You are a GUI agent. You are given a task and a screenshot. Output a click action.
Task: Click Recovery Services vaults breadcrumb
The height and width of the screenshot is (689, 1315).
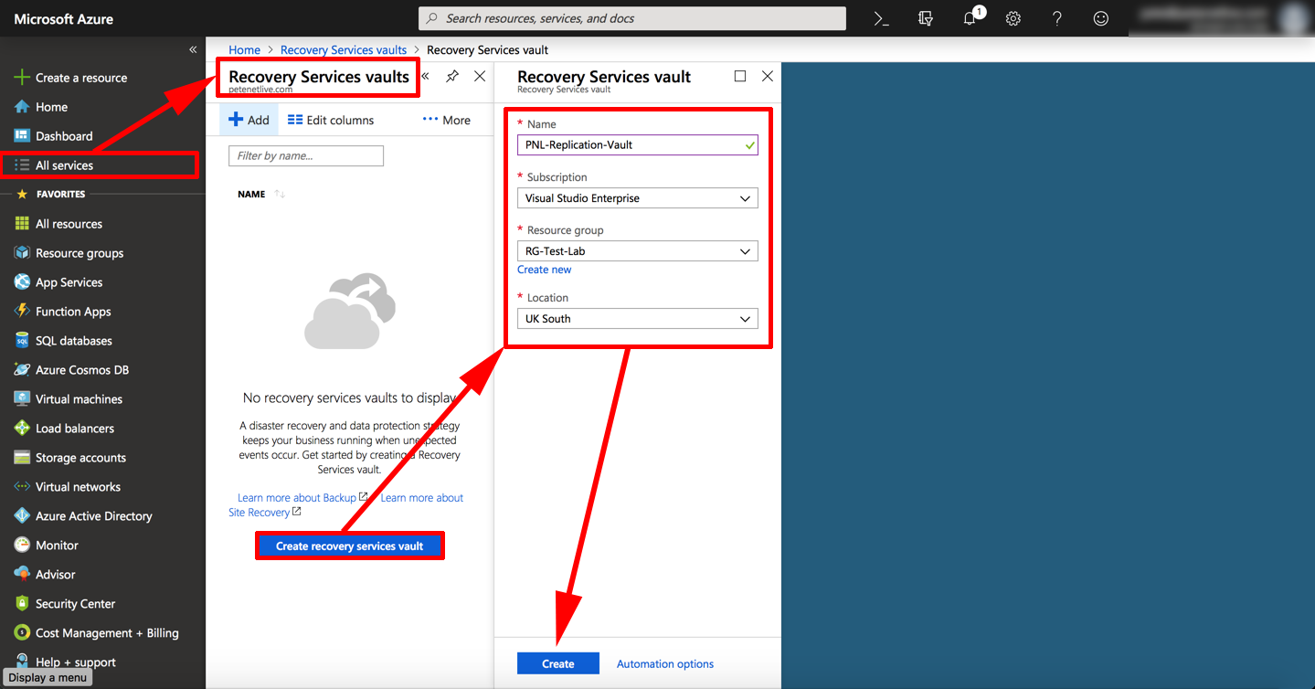pyautogui.click(x=344, y=50)
